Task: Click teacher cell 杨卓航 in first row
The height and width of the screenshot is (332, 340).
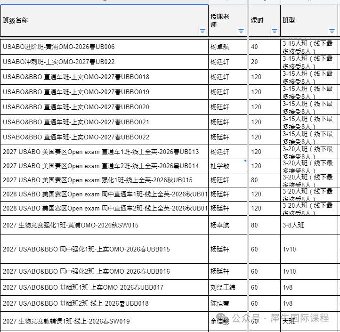Action: [227, 47]
